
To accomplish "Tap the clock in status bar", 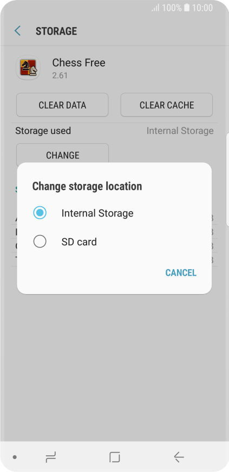I will [202, 8].
